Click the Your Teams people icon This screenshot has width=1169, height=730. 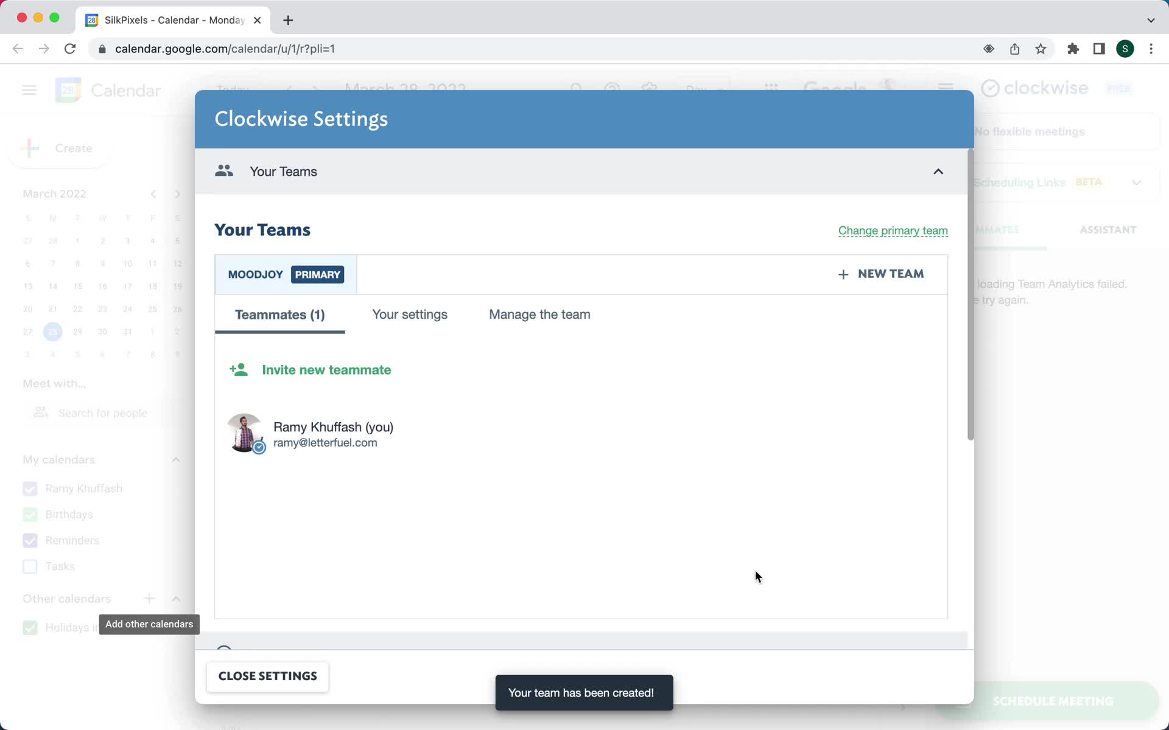click(224, 171)
